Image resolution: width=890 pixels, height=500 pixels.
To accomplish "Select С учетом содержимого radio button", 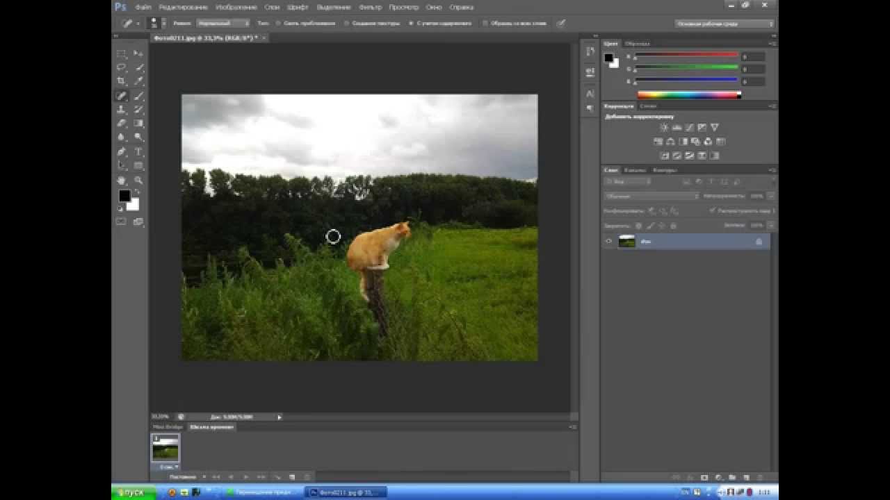I will (x=410, y=23).
